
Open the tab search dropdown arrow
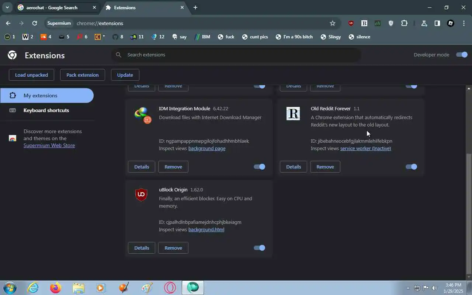point(7,7)
